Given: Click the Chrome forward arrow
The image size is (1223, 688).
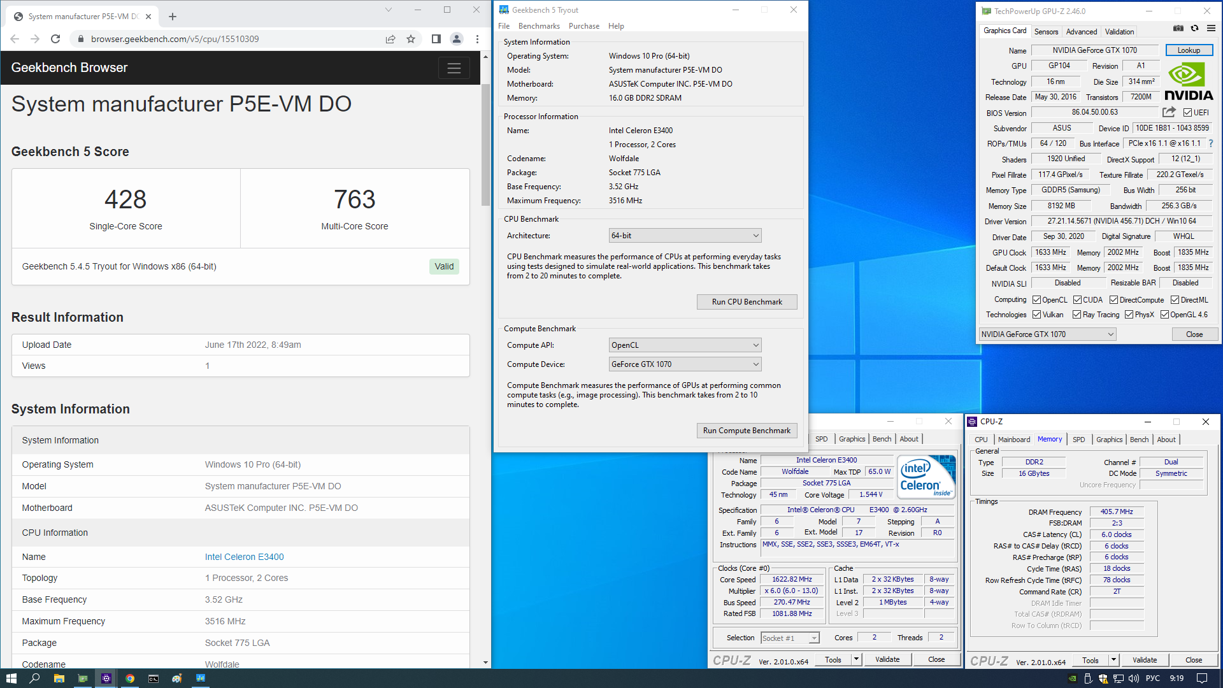Looking at the screenshot, I should tap(35, 39).
